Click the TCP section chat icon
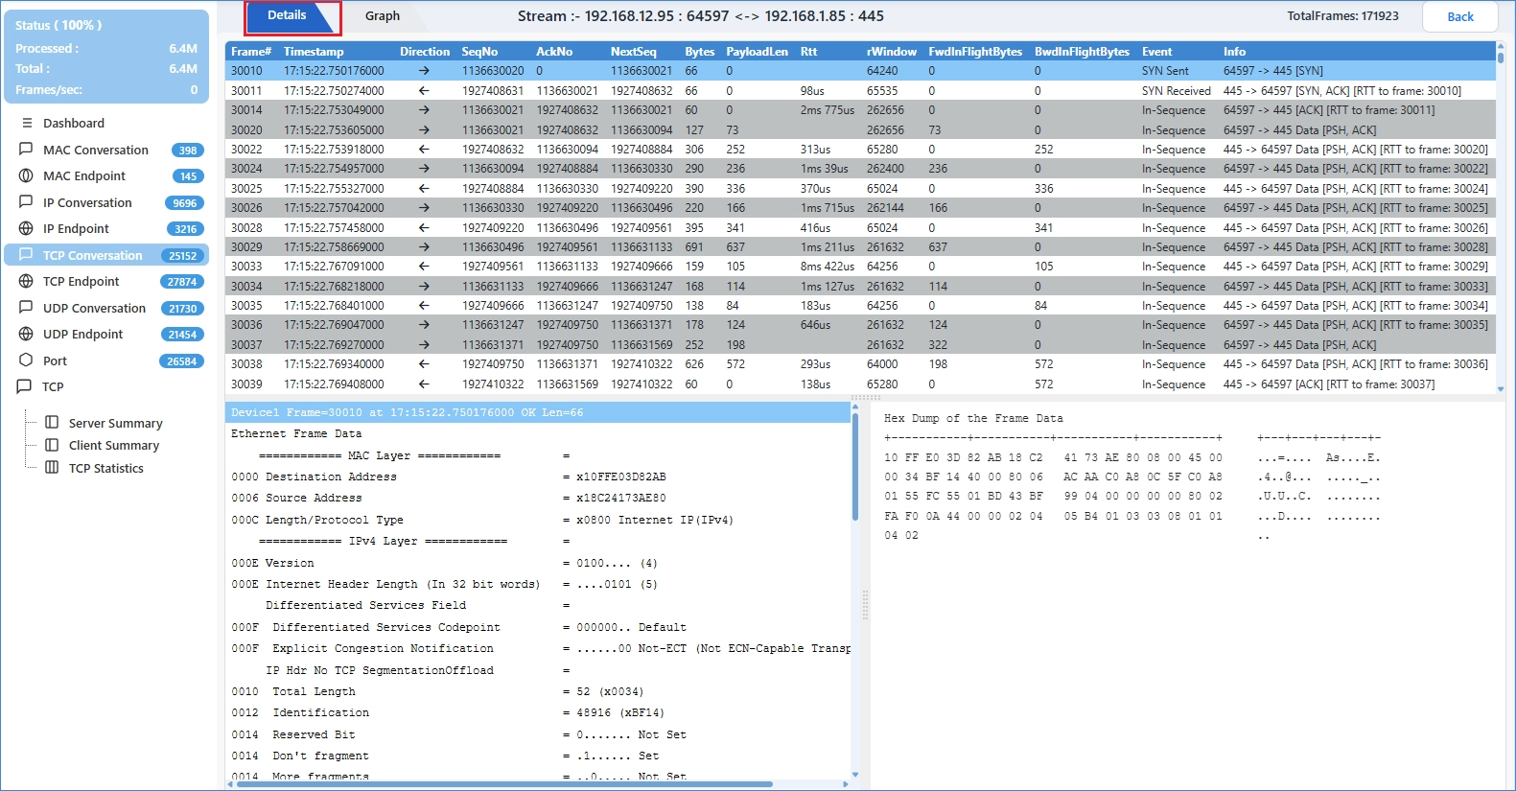Viewport: 1516px width, 791px height. pyautogui.click(x=24, y=386)
